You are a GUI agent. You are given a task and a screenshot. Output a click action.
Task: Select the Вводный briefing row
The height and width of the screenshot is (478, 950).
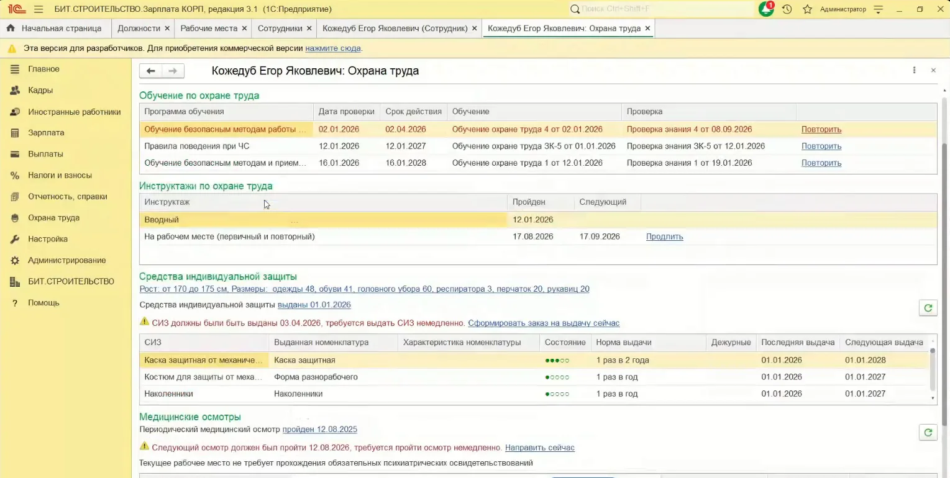[538, 220]
